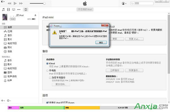Click the search input field
170x112 pixels.
pos(142,3)
